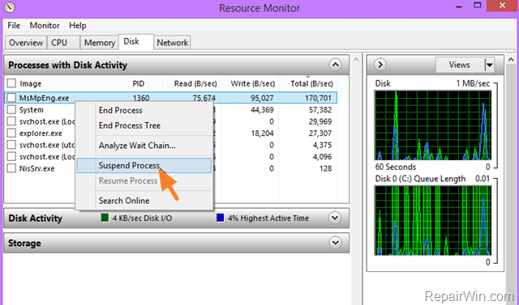Screen dimensions: 519x305
Task: Expand the Disk Activity section
Action: click(x=335, y=218)
